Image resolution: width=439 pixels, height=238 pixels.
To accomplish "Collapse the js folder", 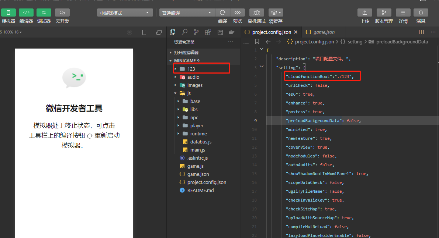I will (204, 93).
